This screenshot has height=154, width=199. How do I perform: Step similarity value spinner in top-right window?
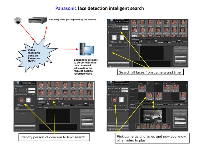coord(140,42)
